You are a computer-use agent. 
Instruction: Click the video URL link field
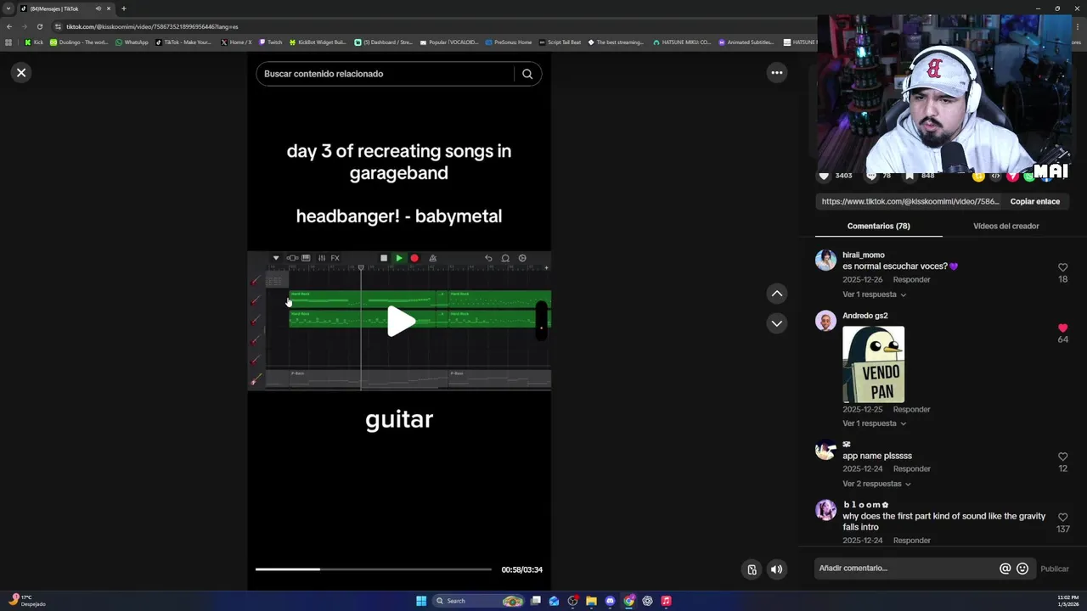[910, 202]
